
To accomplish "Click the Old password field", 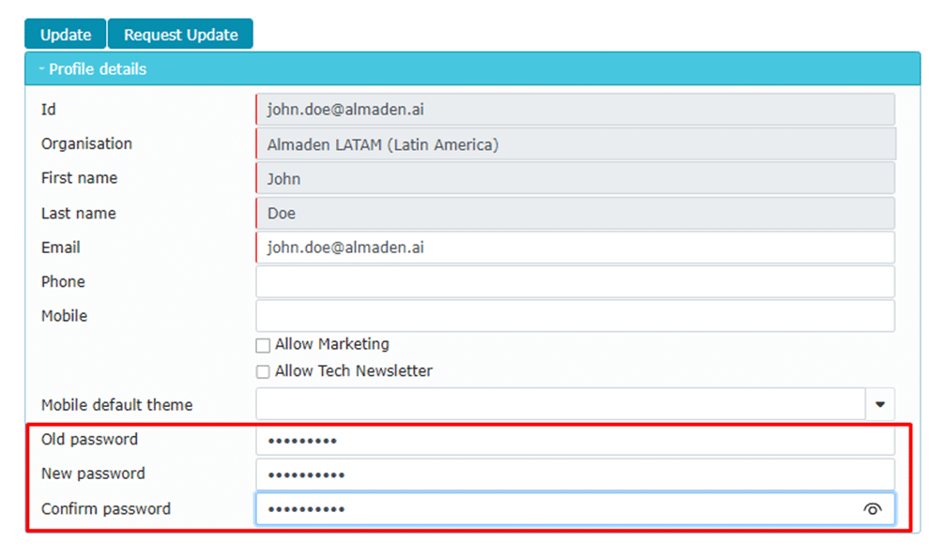I will [x=574, y=441].
